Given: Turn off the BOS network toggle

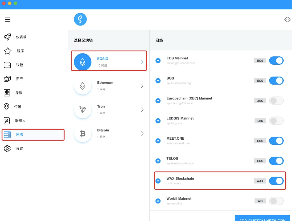Looking at the screenshot, I should 276,81.
